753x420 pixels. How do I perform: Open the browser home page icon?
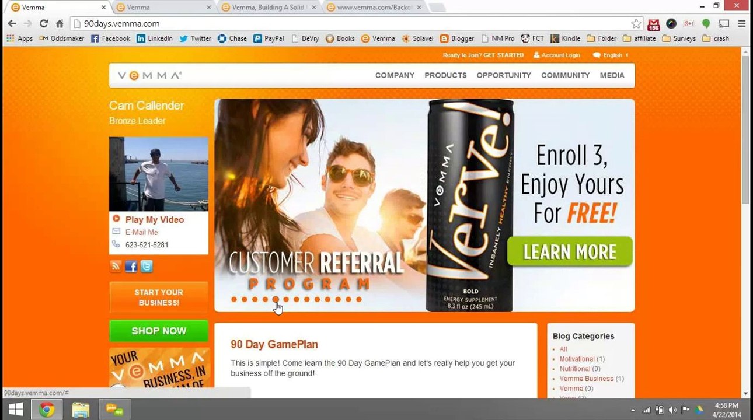pos(60,24)
